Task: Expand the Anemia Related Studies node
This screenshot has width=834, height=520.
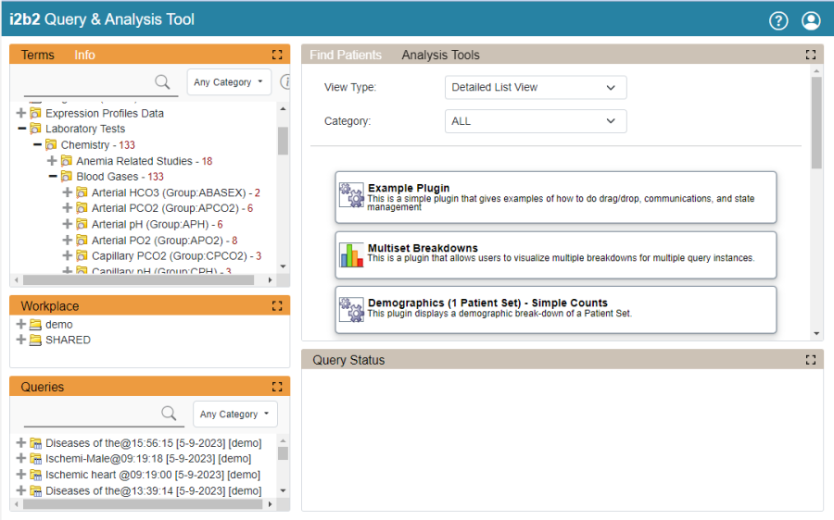Action: coord(53,161)
